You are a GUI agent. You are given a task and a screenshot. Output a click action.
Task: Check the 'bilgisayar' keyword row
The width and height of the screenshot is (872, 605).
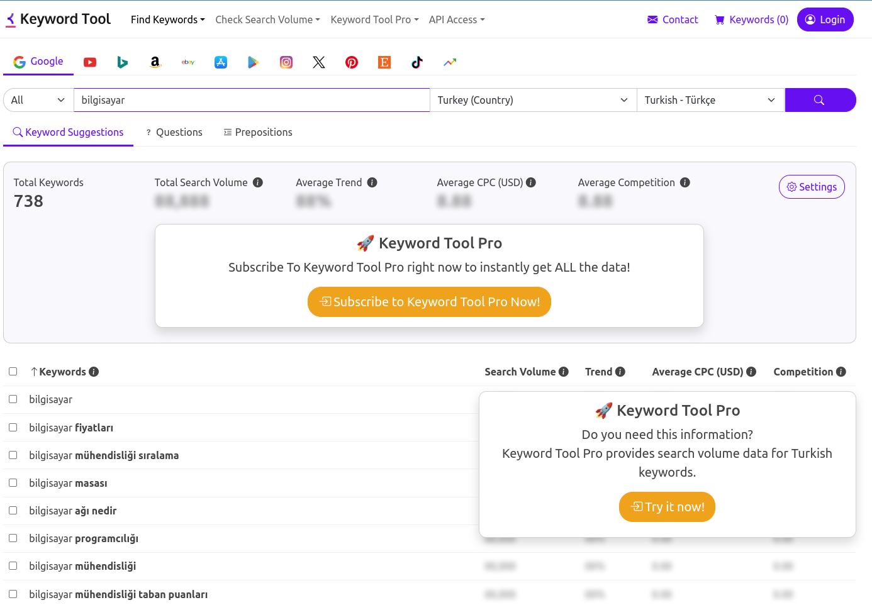[13, 399]
